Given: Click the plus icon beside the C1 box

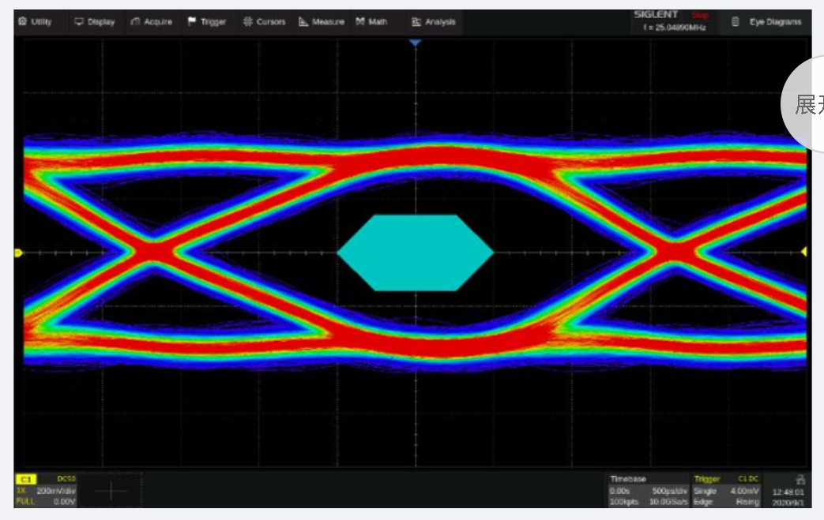Looking at the screenshot, I should pyautogui.click(x=111, y=491).
